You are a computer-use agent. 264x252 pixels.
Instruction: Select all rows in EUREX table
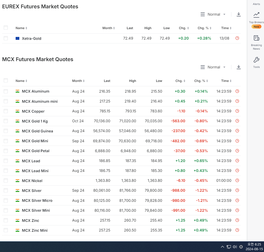pyautogui.click(x=6, y=28)
